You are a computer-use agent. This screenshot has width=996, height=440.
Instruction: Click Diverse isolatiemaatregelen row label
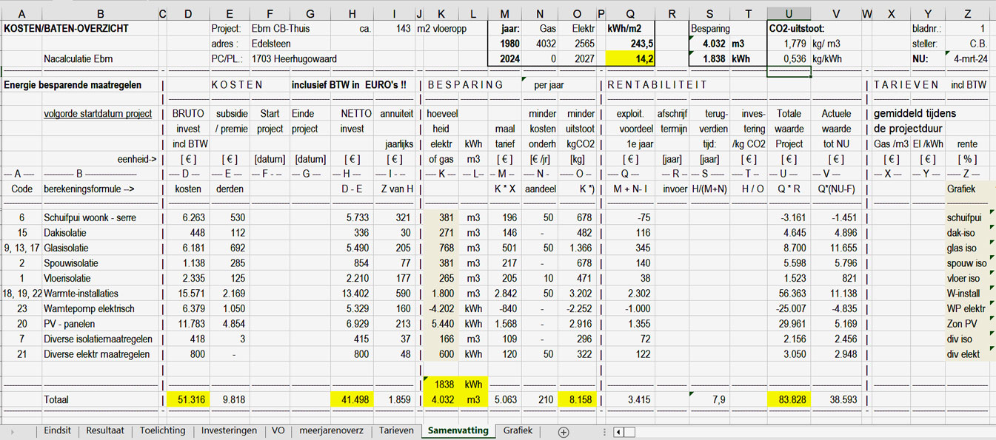pos(98,339)
